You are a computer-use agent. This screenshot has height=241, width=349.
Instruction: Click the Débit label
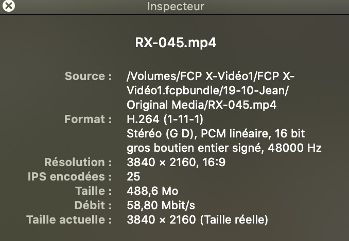point(93,205)
